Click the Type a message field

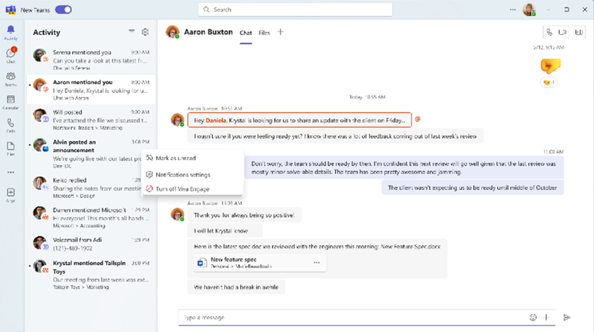(352, 318)
